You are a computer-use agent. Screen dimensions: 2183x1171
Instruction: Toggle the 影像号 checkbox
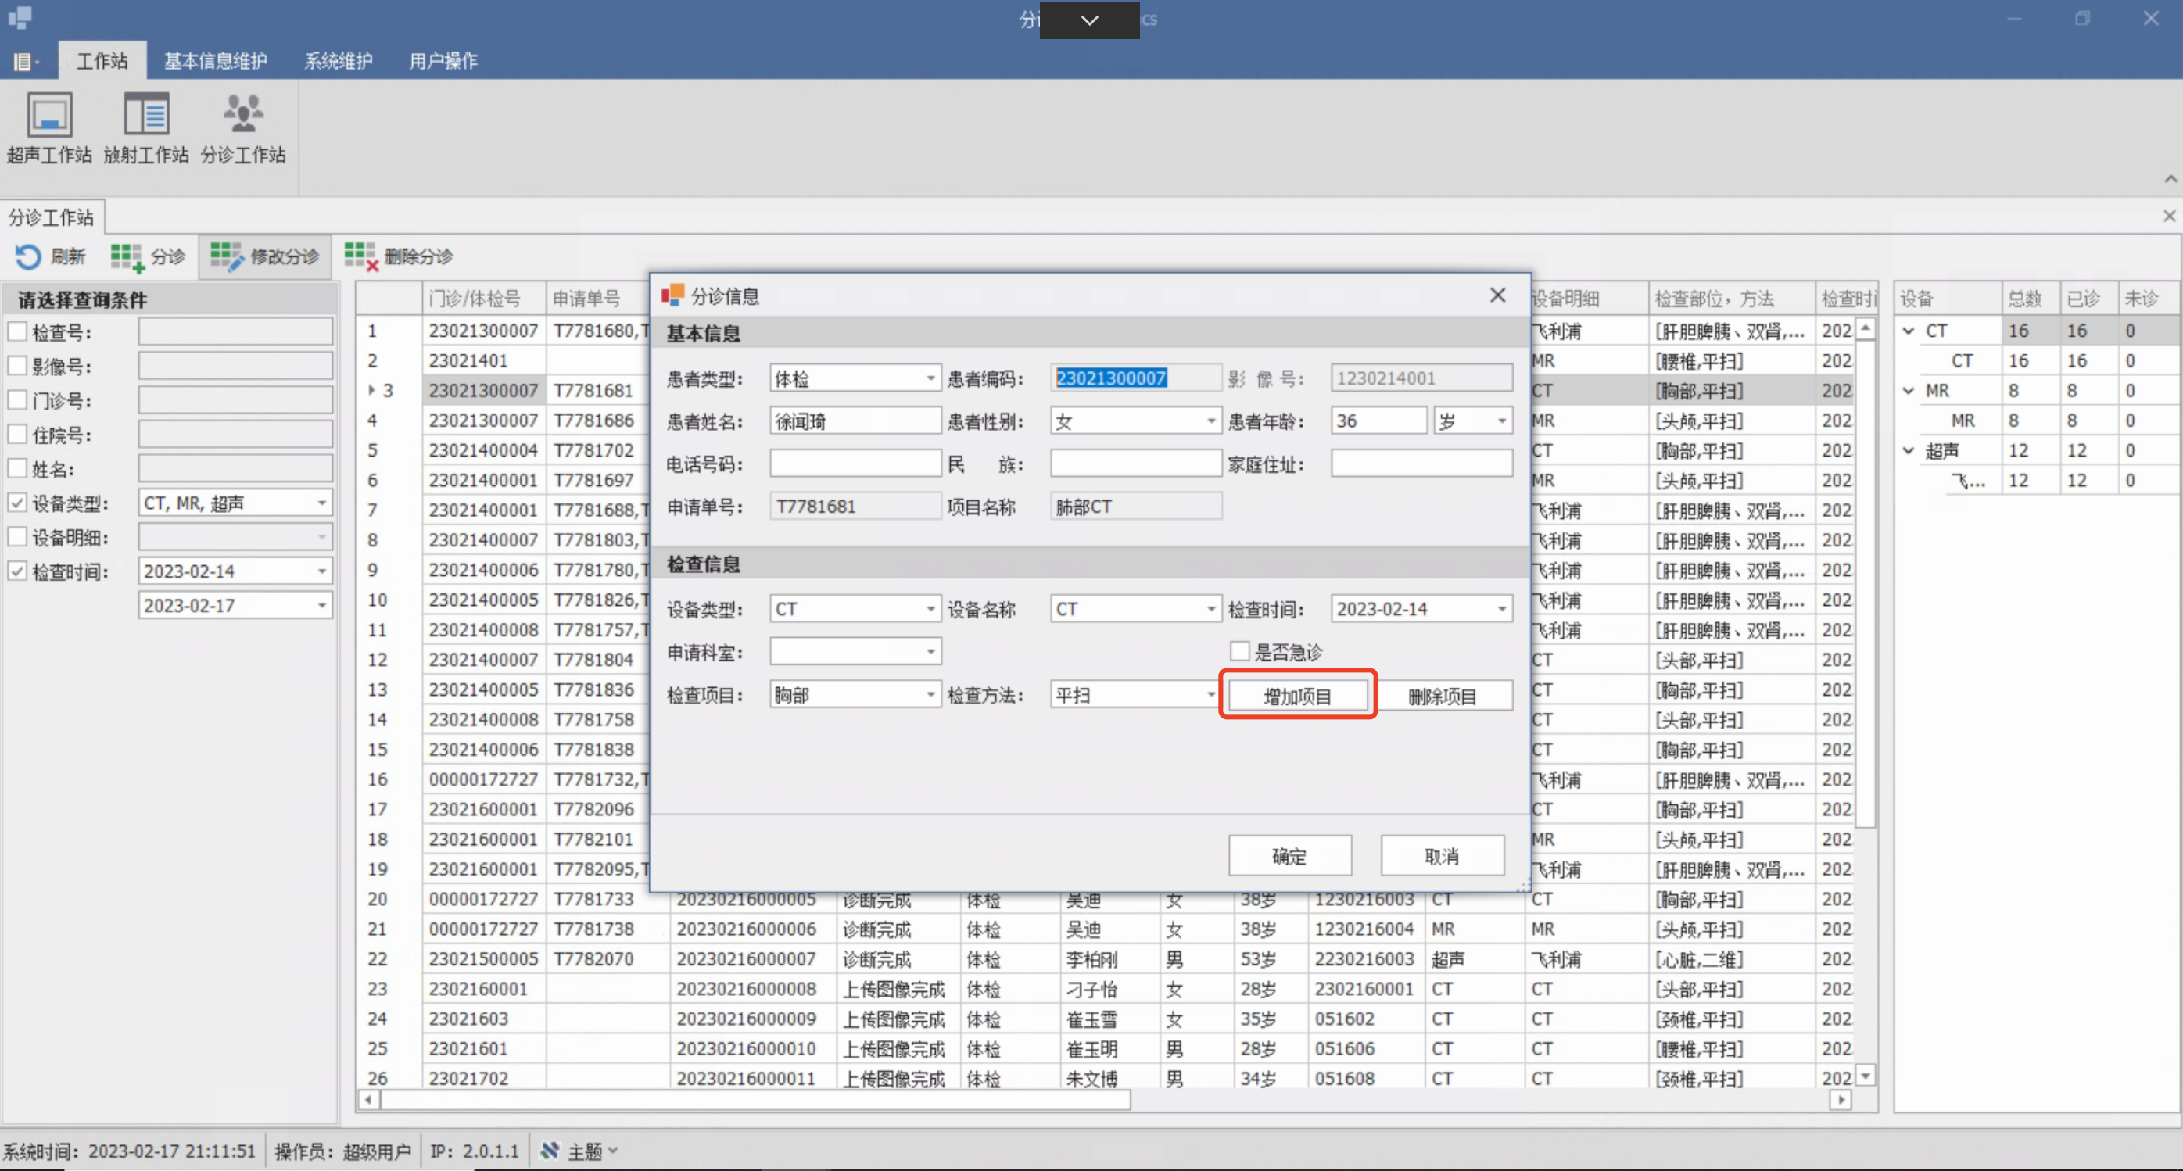coord(17,366)
